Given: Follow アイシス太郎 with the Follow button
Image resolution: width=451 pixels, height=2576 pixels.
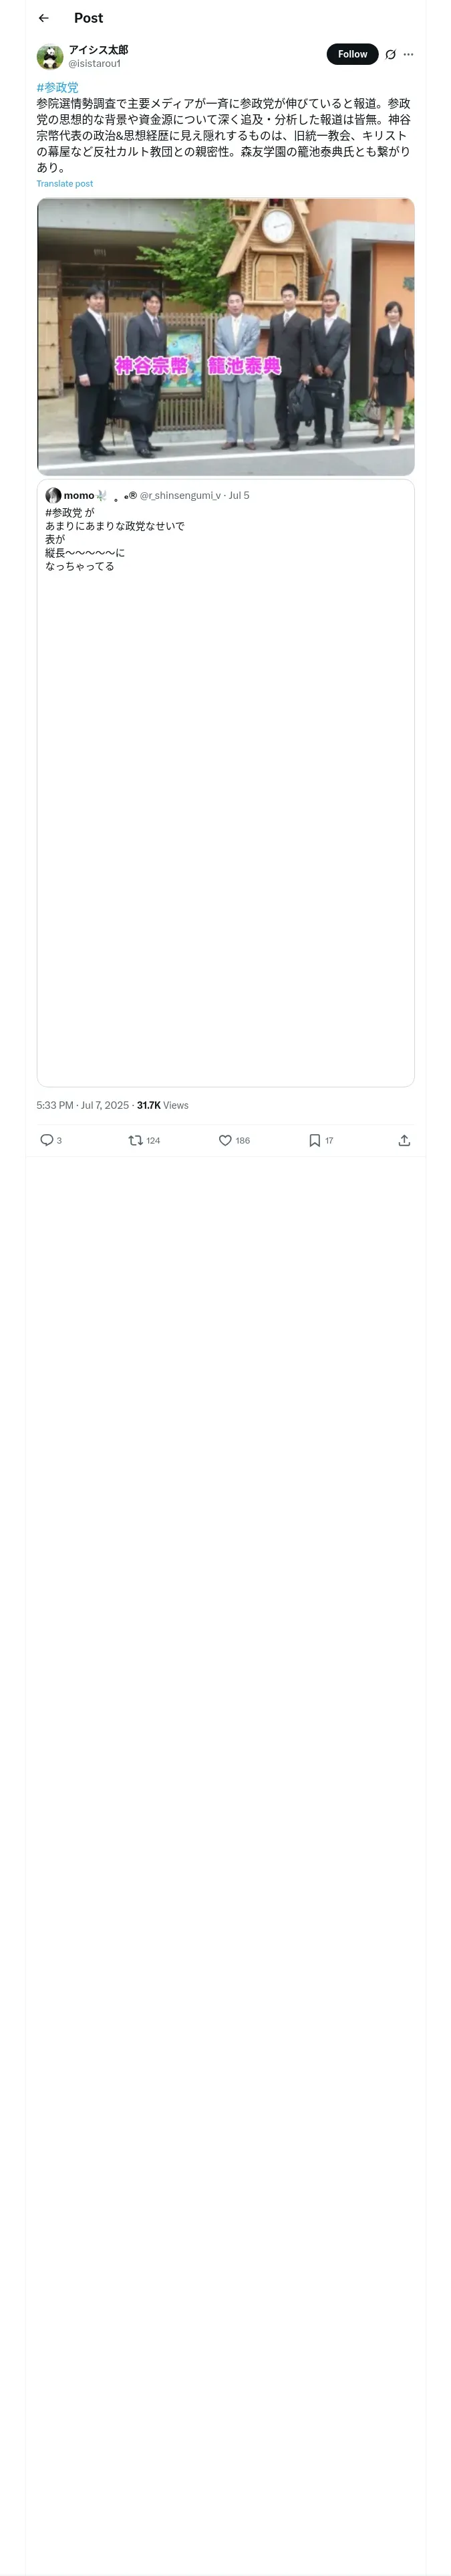Looking at the screenshot, I should tap(352, 54).
